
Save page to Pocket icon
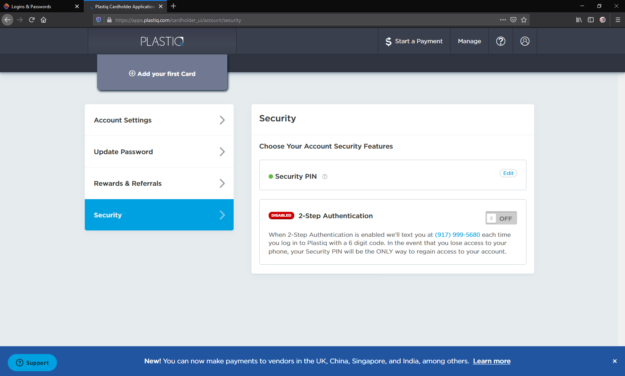coord(513,20)
